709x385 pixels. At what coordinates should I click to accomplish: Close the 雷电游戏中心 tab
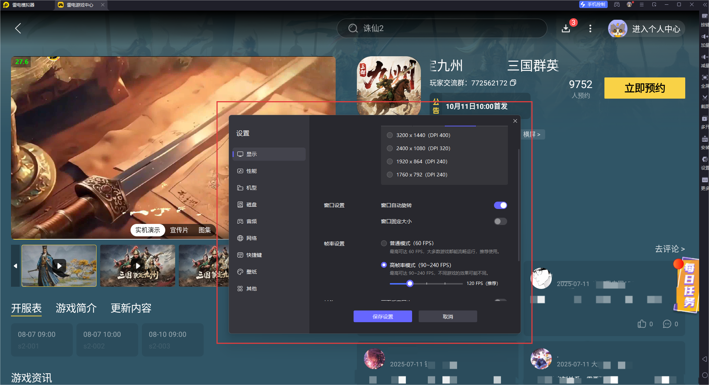pyautogui.click(x=103, y=5)
